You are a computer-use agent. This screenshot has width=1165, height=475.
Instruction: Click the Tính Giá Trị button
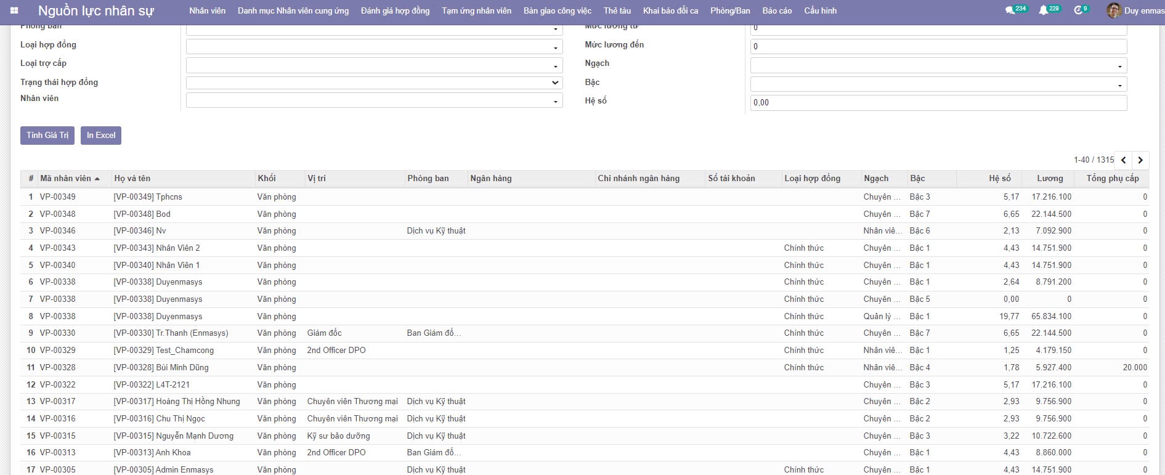coord(47,136)
